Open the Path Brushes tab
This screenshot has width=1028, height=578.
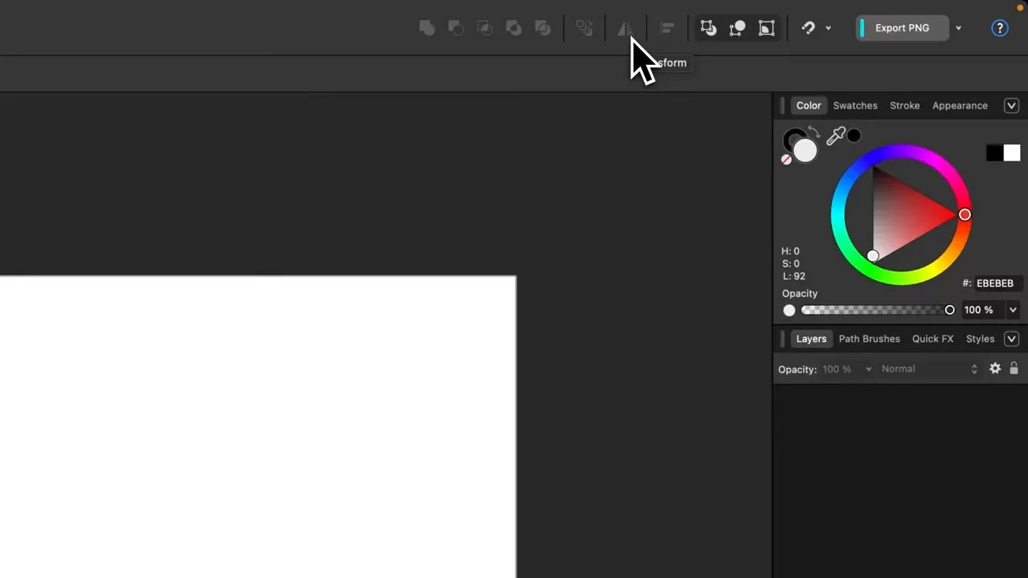(x=869, y=339)
